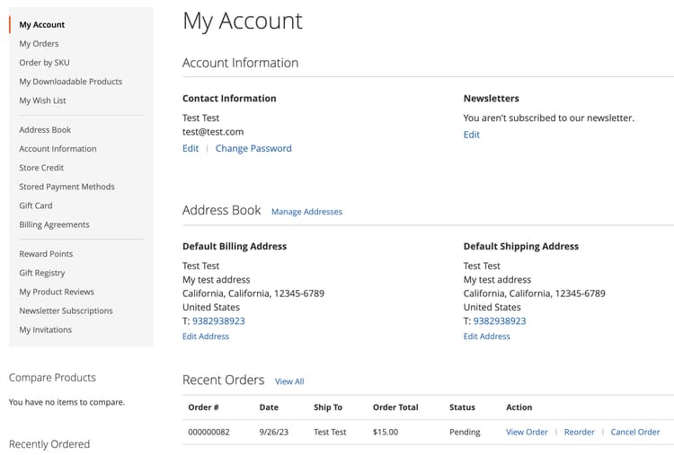
Task: Select Store Credit in sidebar
Action: click(x=41, y=168)
